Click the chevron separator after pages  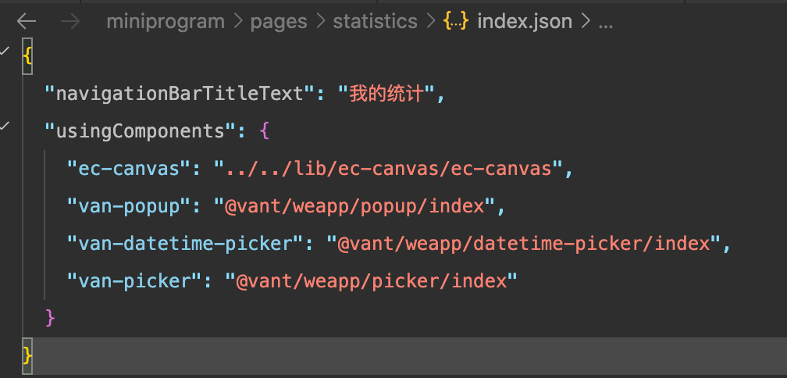(x=320, y=22)
